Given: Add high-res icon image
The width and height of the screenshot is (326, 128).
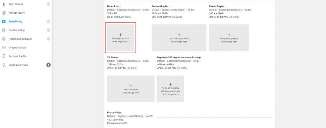Looking at the screenshot, I should [x=120, y=37].
